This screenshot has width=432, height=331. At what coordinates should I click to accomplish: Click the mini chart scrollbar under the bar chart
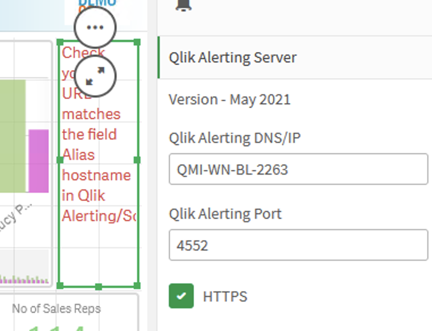[24, 266]
